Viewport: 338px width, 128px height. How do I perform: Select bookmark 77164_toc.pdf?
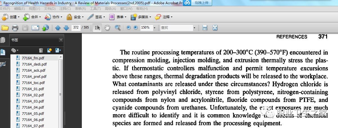[33, 83]
